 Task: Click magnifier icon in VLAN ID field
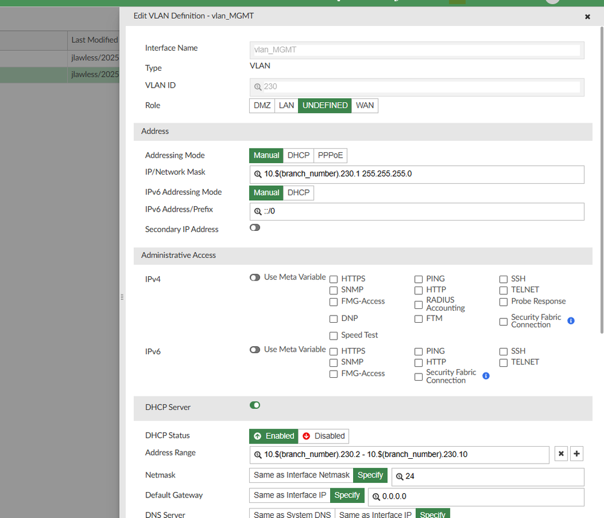[x=258, y=87]
